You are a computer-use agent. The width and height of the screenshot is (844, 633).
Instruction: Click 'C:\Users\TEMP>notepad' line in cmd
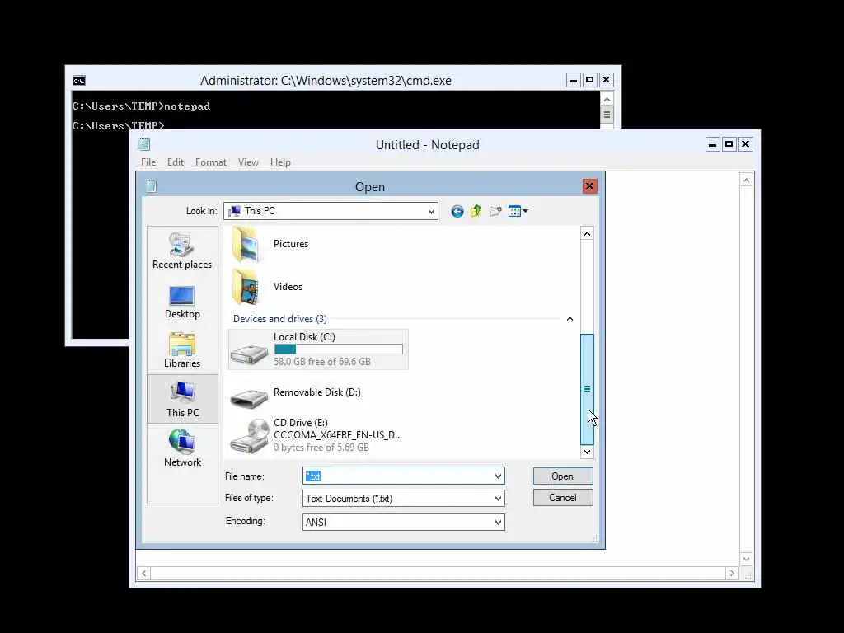[x=141, y=106]
